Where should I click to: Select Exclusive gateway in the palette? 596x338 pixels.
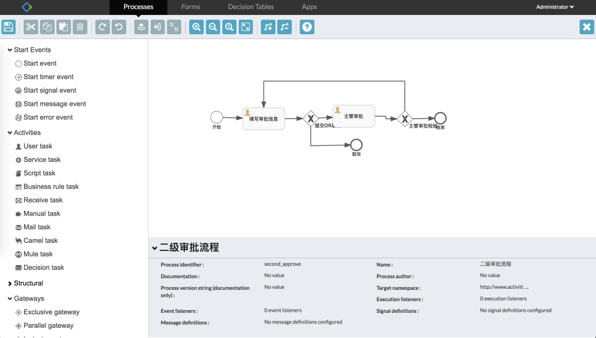(x=51, y=312)
